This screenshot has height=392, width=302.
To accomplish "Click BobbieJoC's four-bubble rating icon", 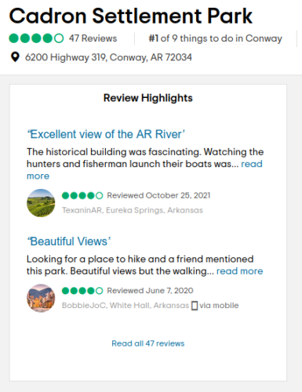I will pyautogui.click(x=82, y=291).
